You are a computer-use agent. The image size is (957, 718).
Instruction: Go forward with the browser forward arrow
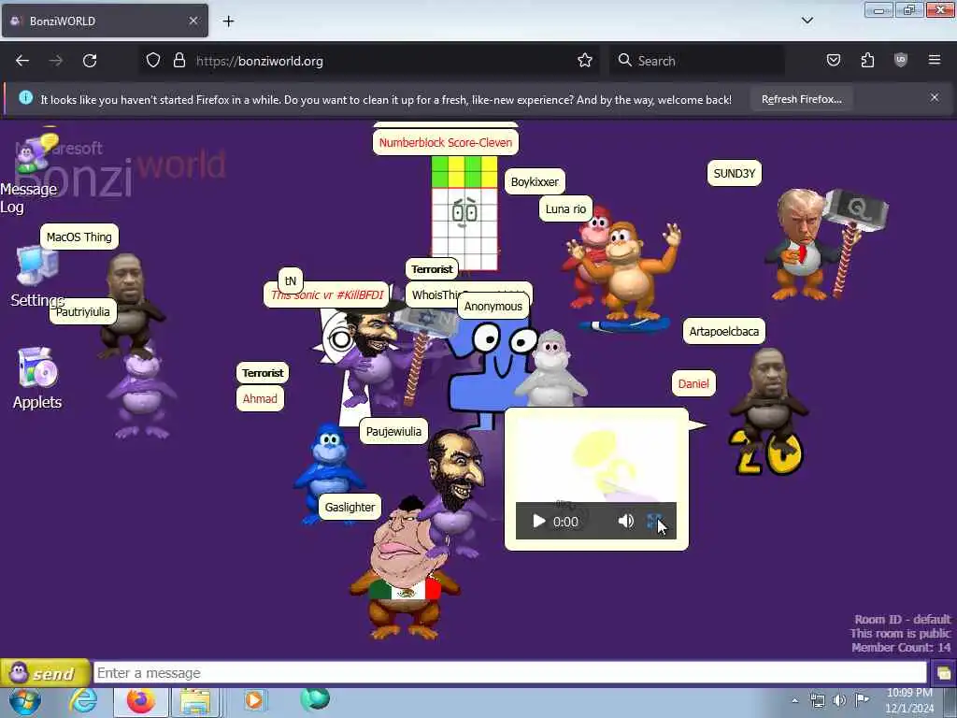pyautogui.click(x=56, y=61)
